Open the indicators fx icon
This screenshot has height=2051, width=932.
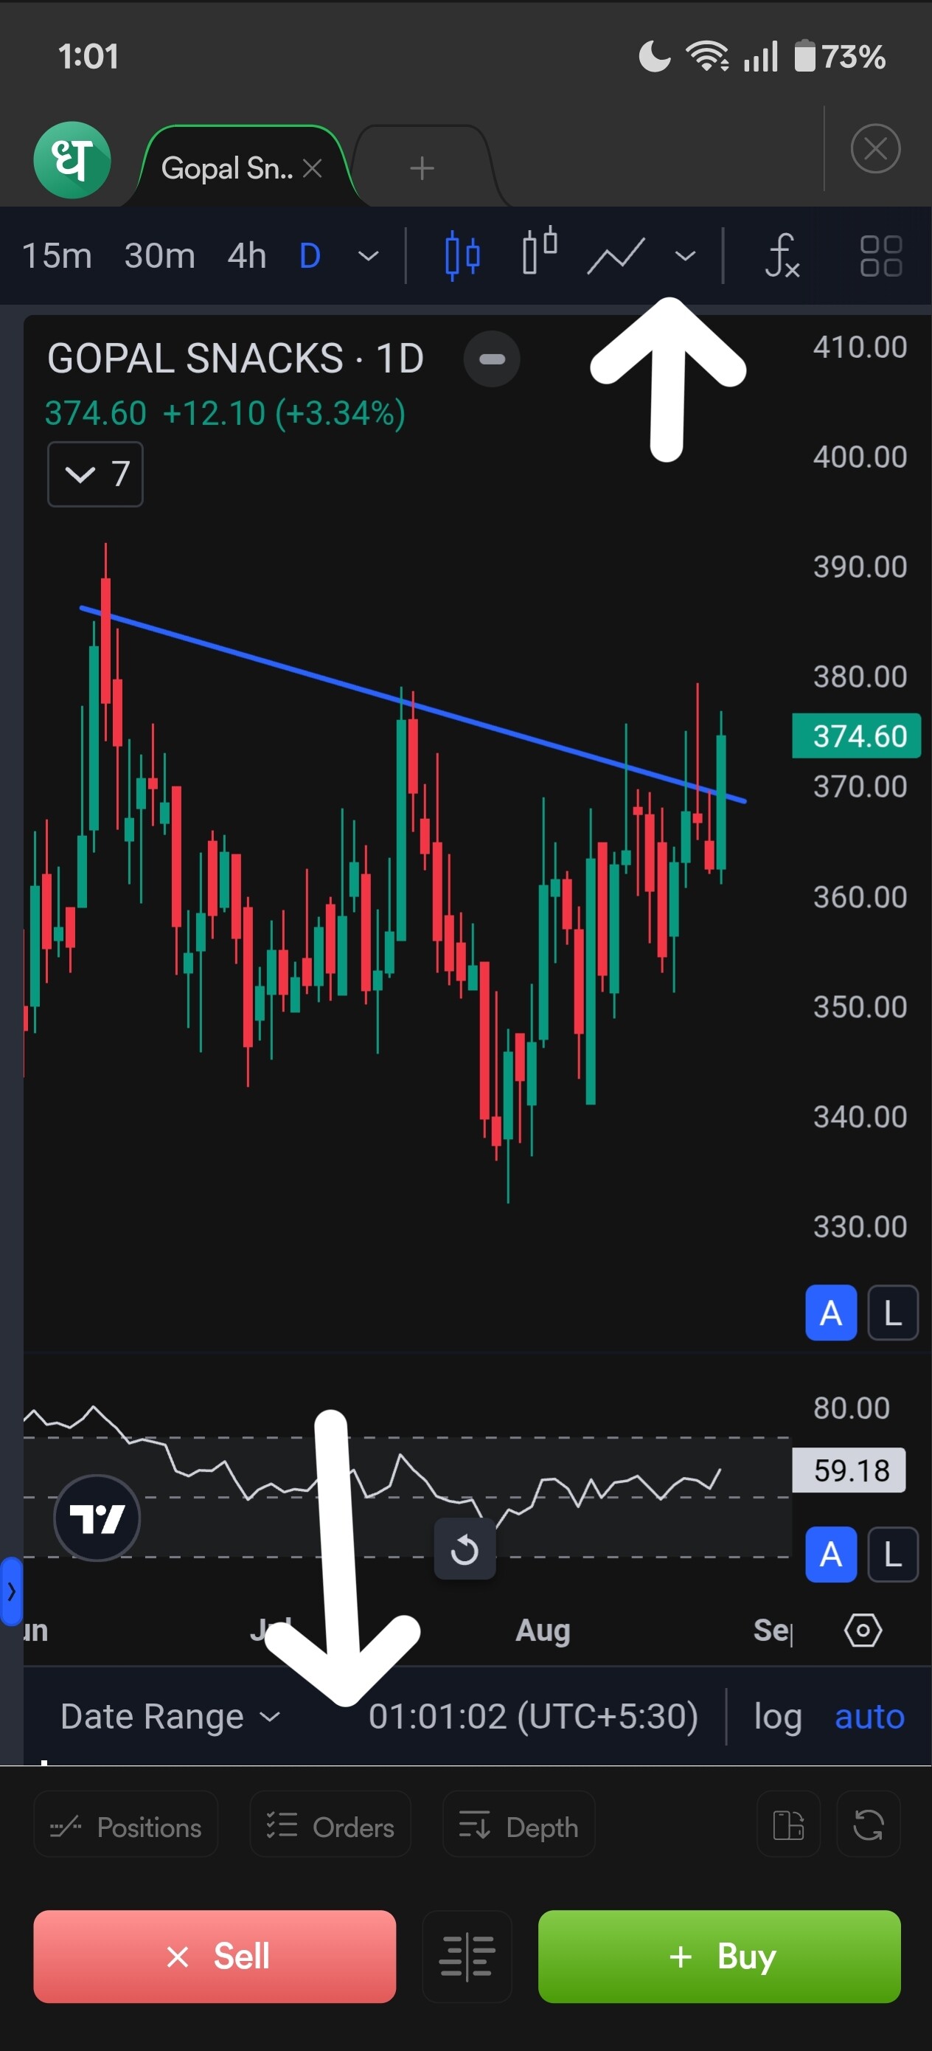point(781,255)
